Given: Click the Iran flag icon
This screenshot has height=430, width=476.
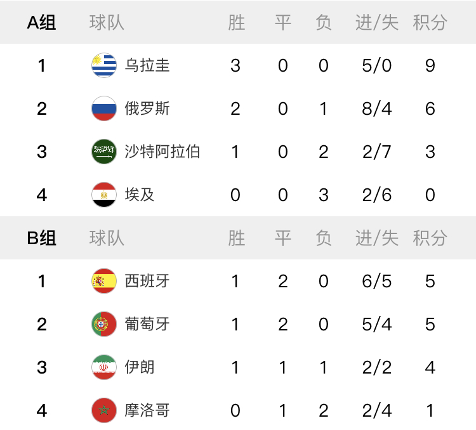Looking at the screenshot, I should pyautogui.click(x=104, y=367).
